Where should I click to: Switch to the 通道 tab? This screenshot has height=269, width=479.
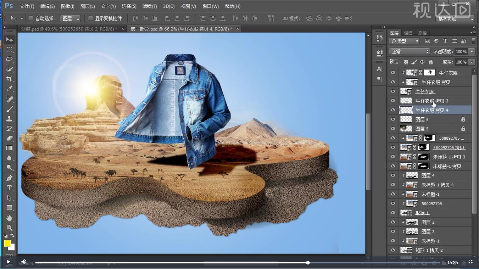click(408, 33)
